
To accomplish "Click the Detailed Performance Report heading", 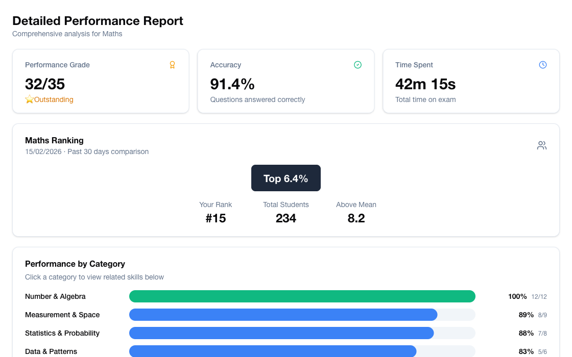I will coord(98,21).
